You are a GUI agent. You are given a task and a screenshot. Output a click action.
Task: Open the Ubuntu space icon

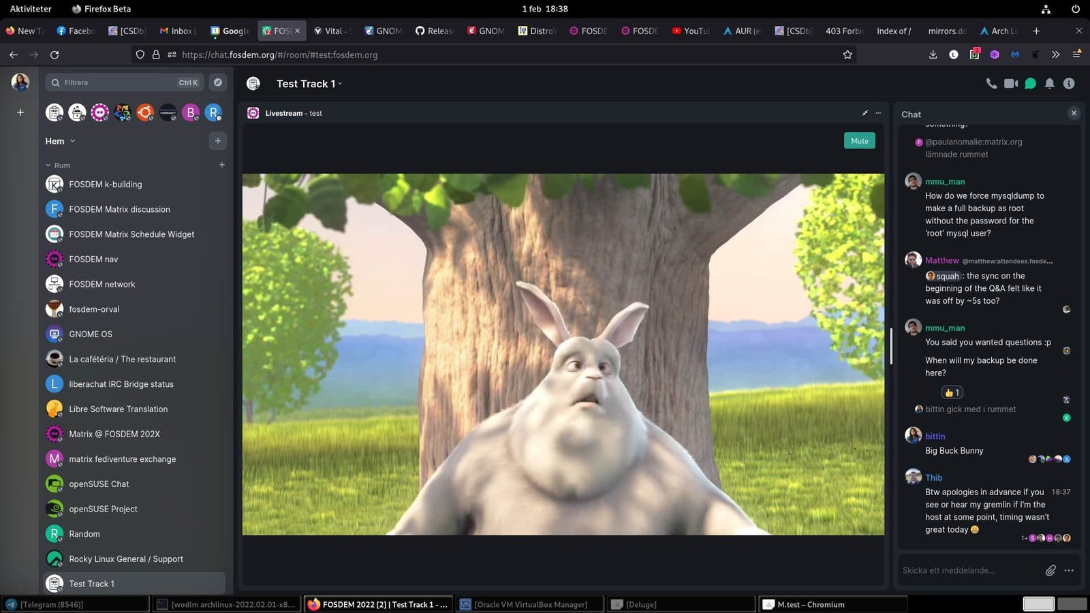tap(145, 112)
